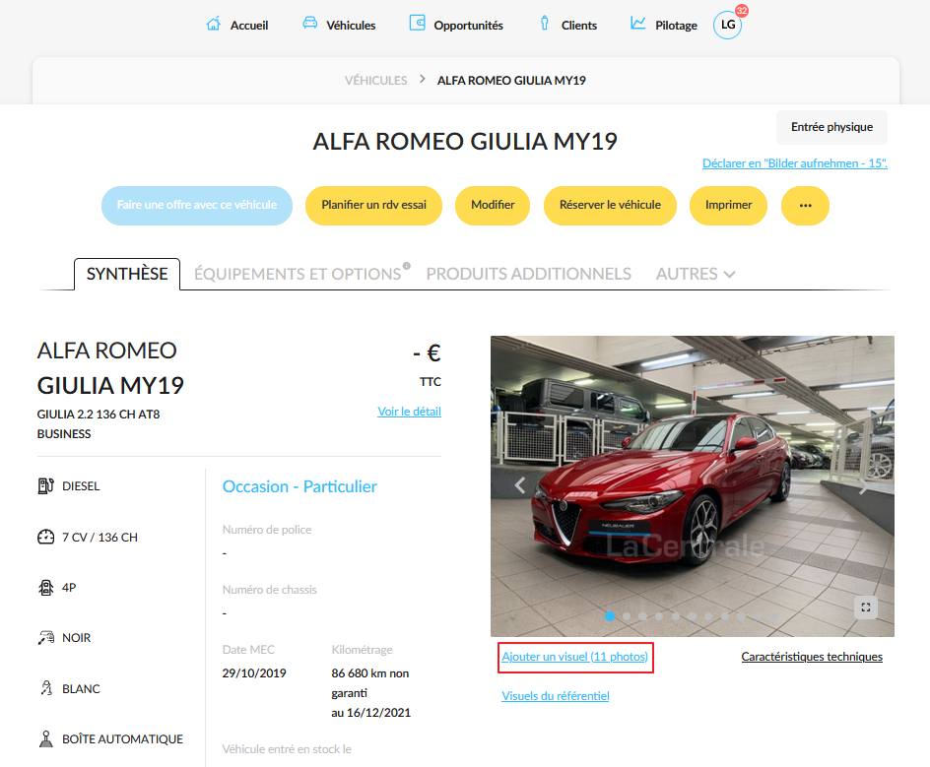Click ALFA ROMEO GIULIA MY19 breadcrumb text
The height and width of the screenshot is (767, 930).
click(511, 80)
